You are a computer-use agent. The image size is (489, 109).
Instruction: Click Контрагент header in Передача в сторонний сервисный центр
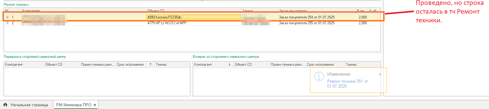click(24, 64)
